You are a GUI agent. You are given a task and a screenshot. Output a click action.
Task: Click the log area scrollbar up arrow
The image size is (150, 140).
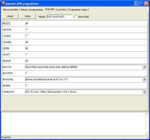147,115
